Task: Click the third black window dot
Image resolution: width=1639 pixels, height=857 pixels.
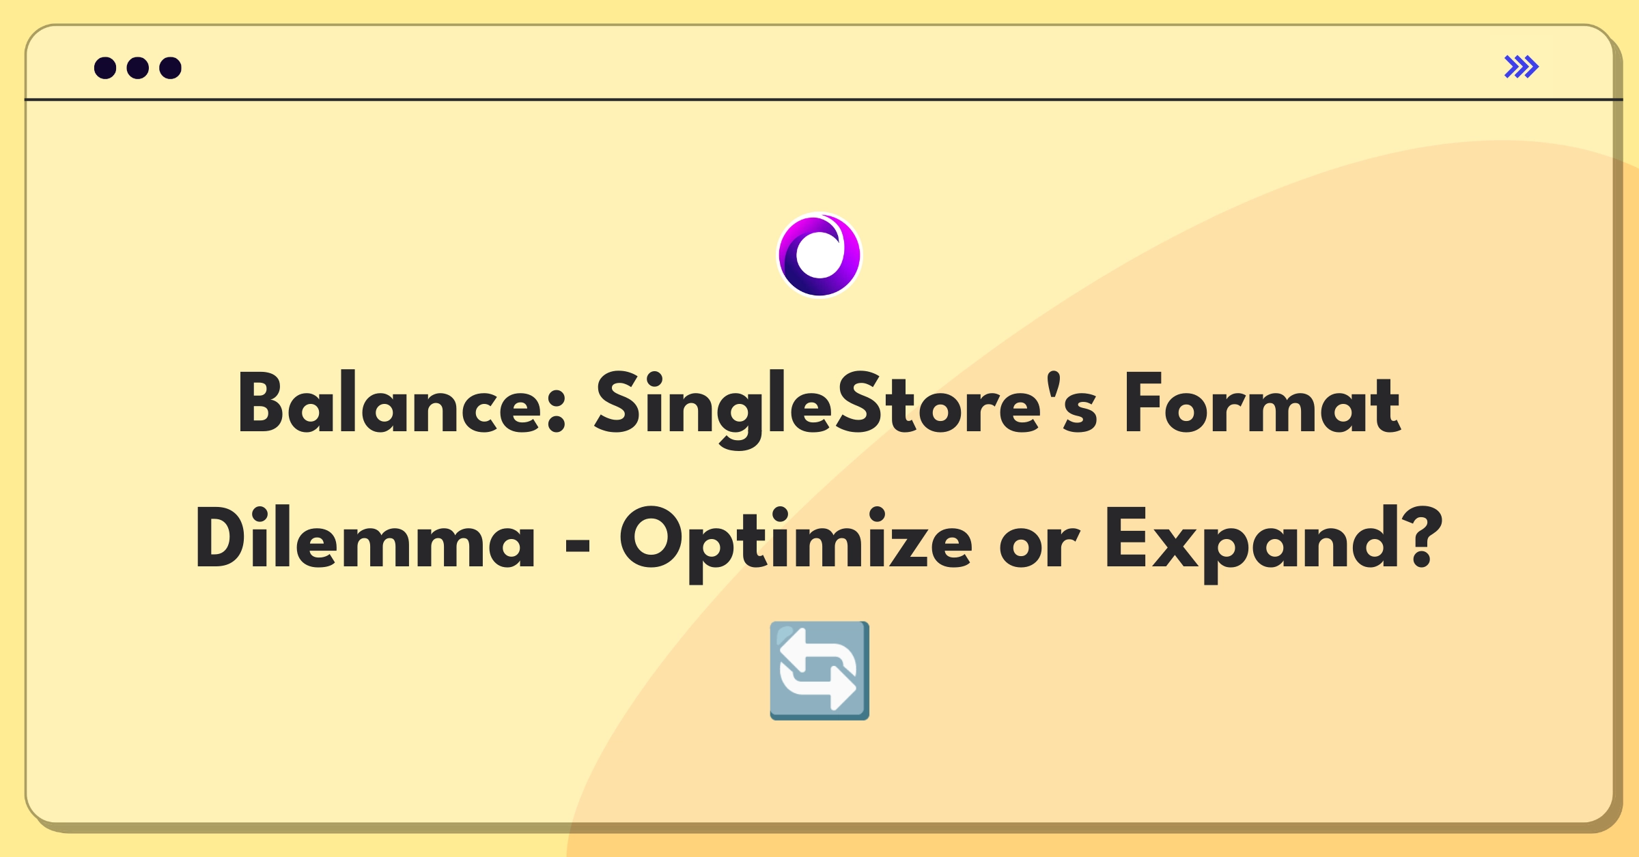Action: click(171, 68)
